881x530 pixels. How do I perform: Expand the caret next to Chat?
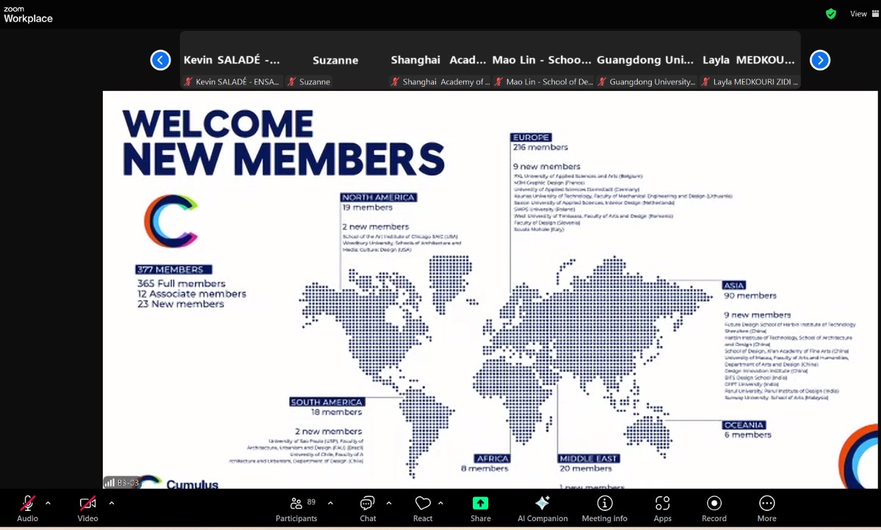[x=388, y=503]
